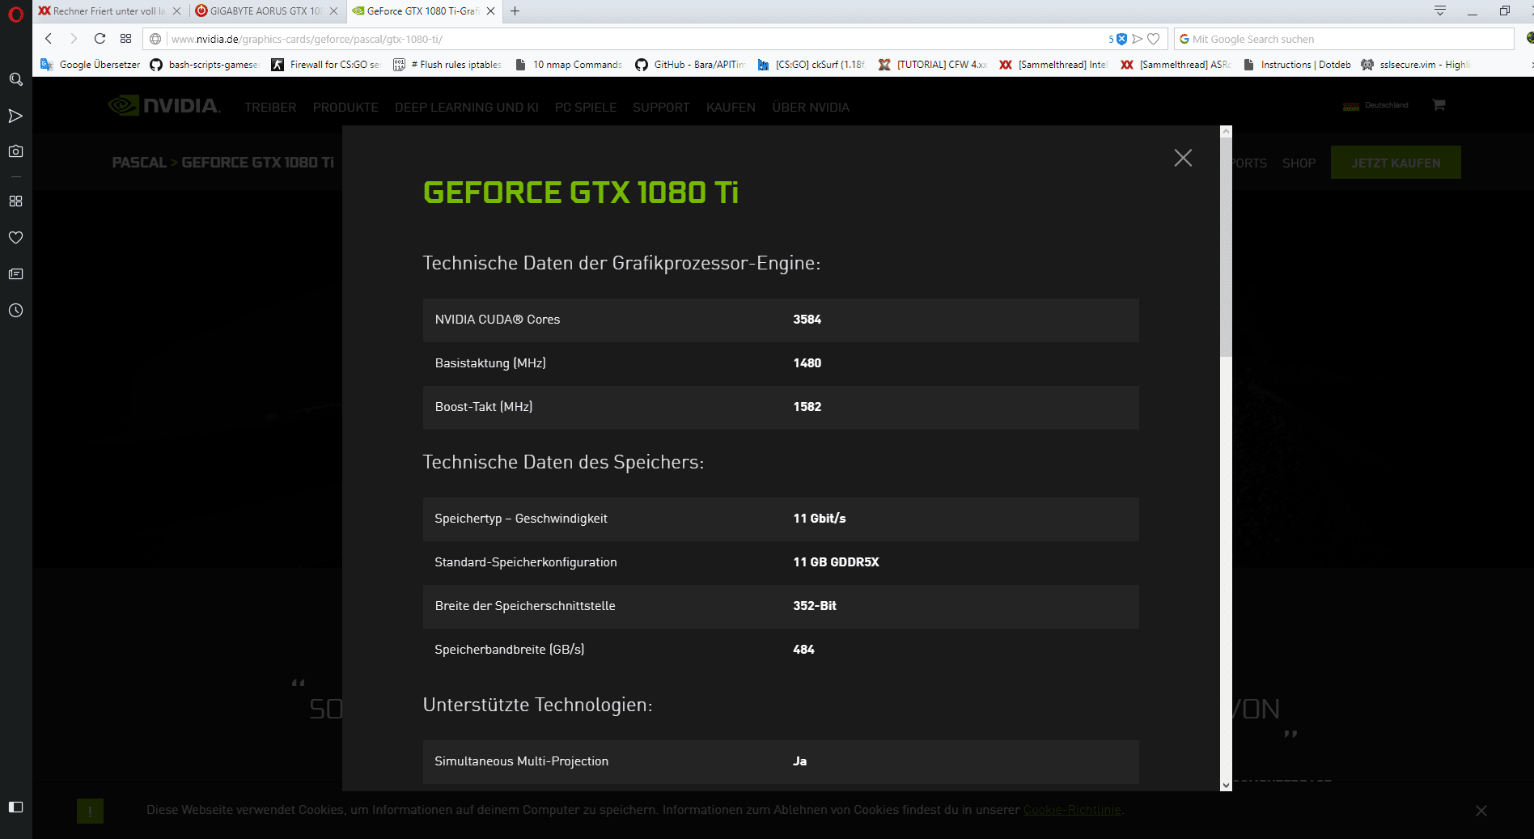Screen dimensions: 1534x839
Task: Open the Deutschland region selector
Action: [1375, 105]
